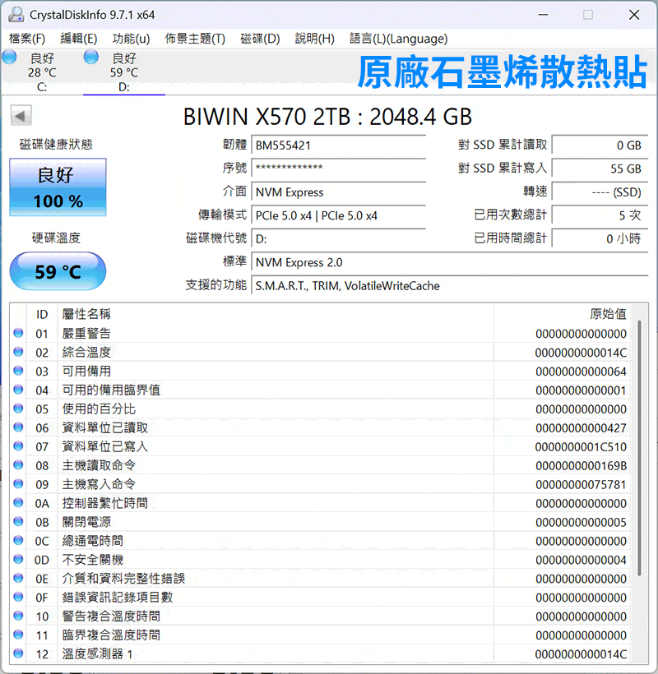Viewport: 658px width, 674px height.
Task: Open the 佈景主題(T) menu
Action: pyautogui.click(x=195, y=39)
